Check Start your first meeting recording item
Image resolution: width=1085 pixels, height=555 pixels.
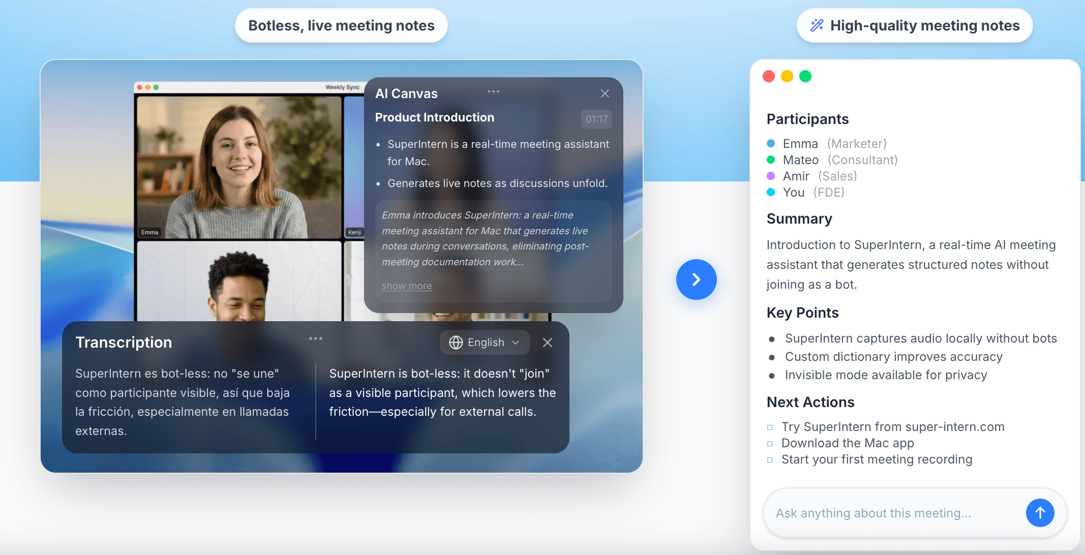(770, 460)
